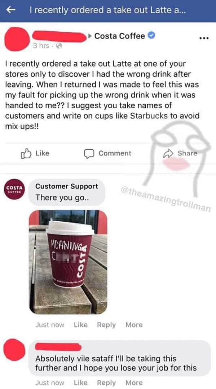Tap the thumbs-up Like icon on post

pyautogui.click(x=26, y=154)
